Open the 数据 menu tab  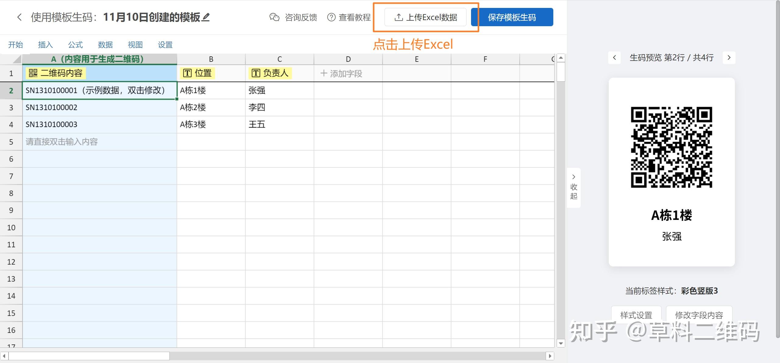tap(105, 45)
